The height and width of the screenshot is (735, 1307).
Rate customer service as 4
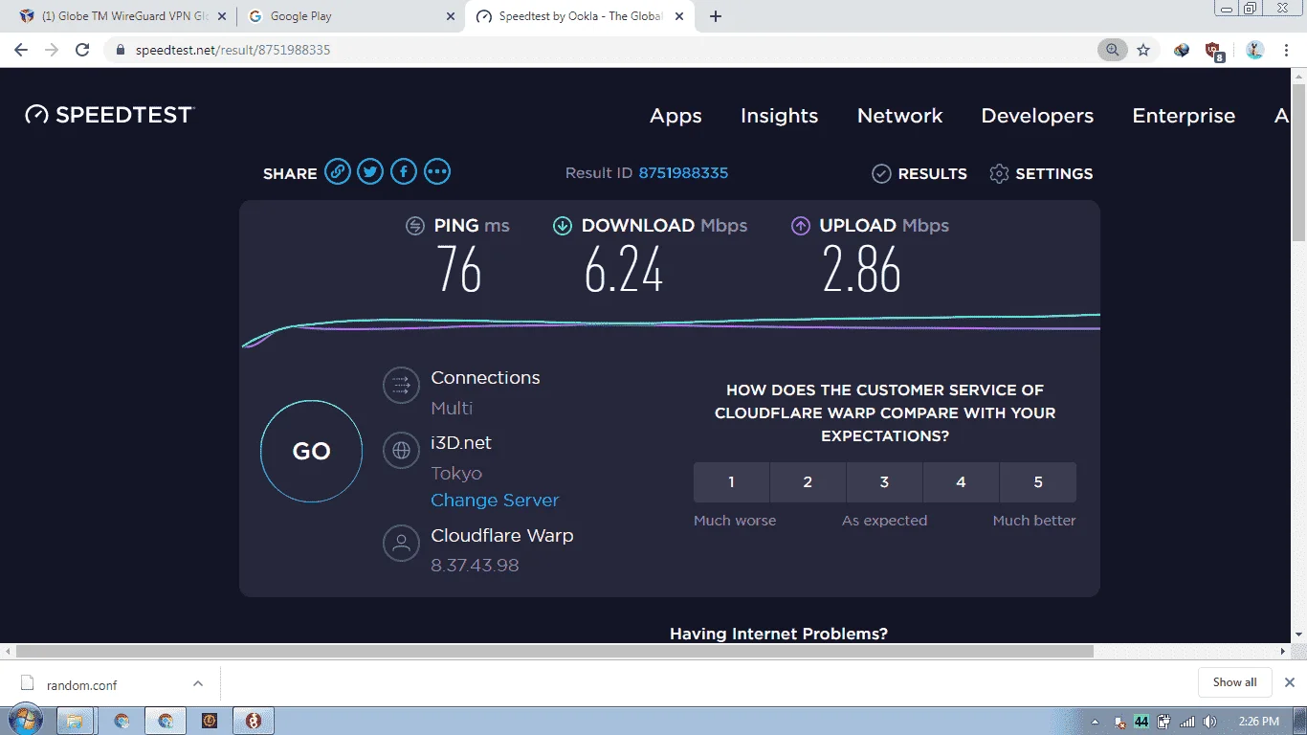[961, 482]
